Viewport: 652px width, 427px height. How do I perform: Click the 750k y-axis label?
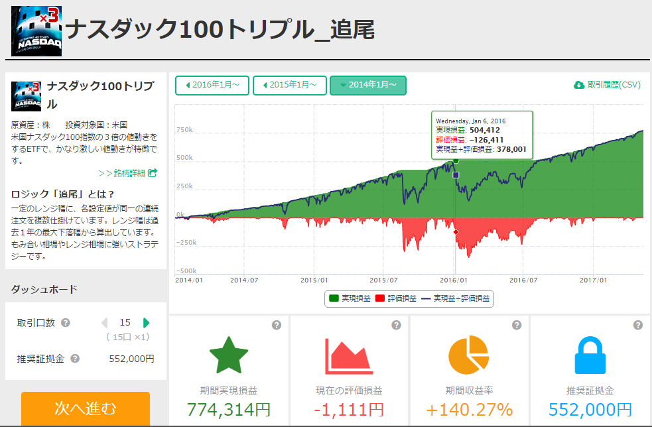click(x=184, y=130)
